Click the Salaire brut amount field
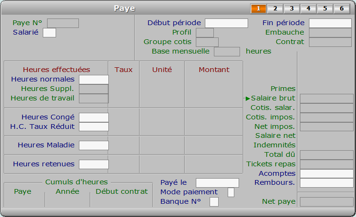This screenshot has width=356, height=217. (x=327, y=99)
